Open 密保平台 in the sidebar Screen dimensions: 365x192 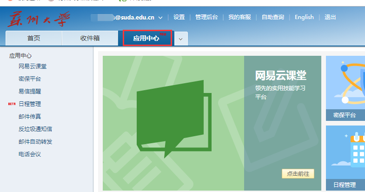(30, 79)
